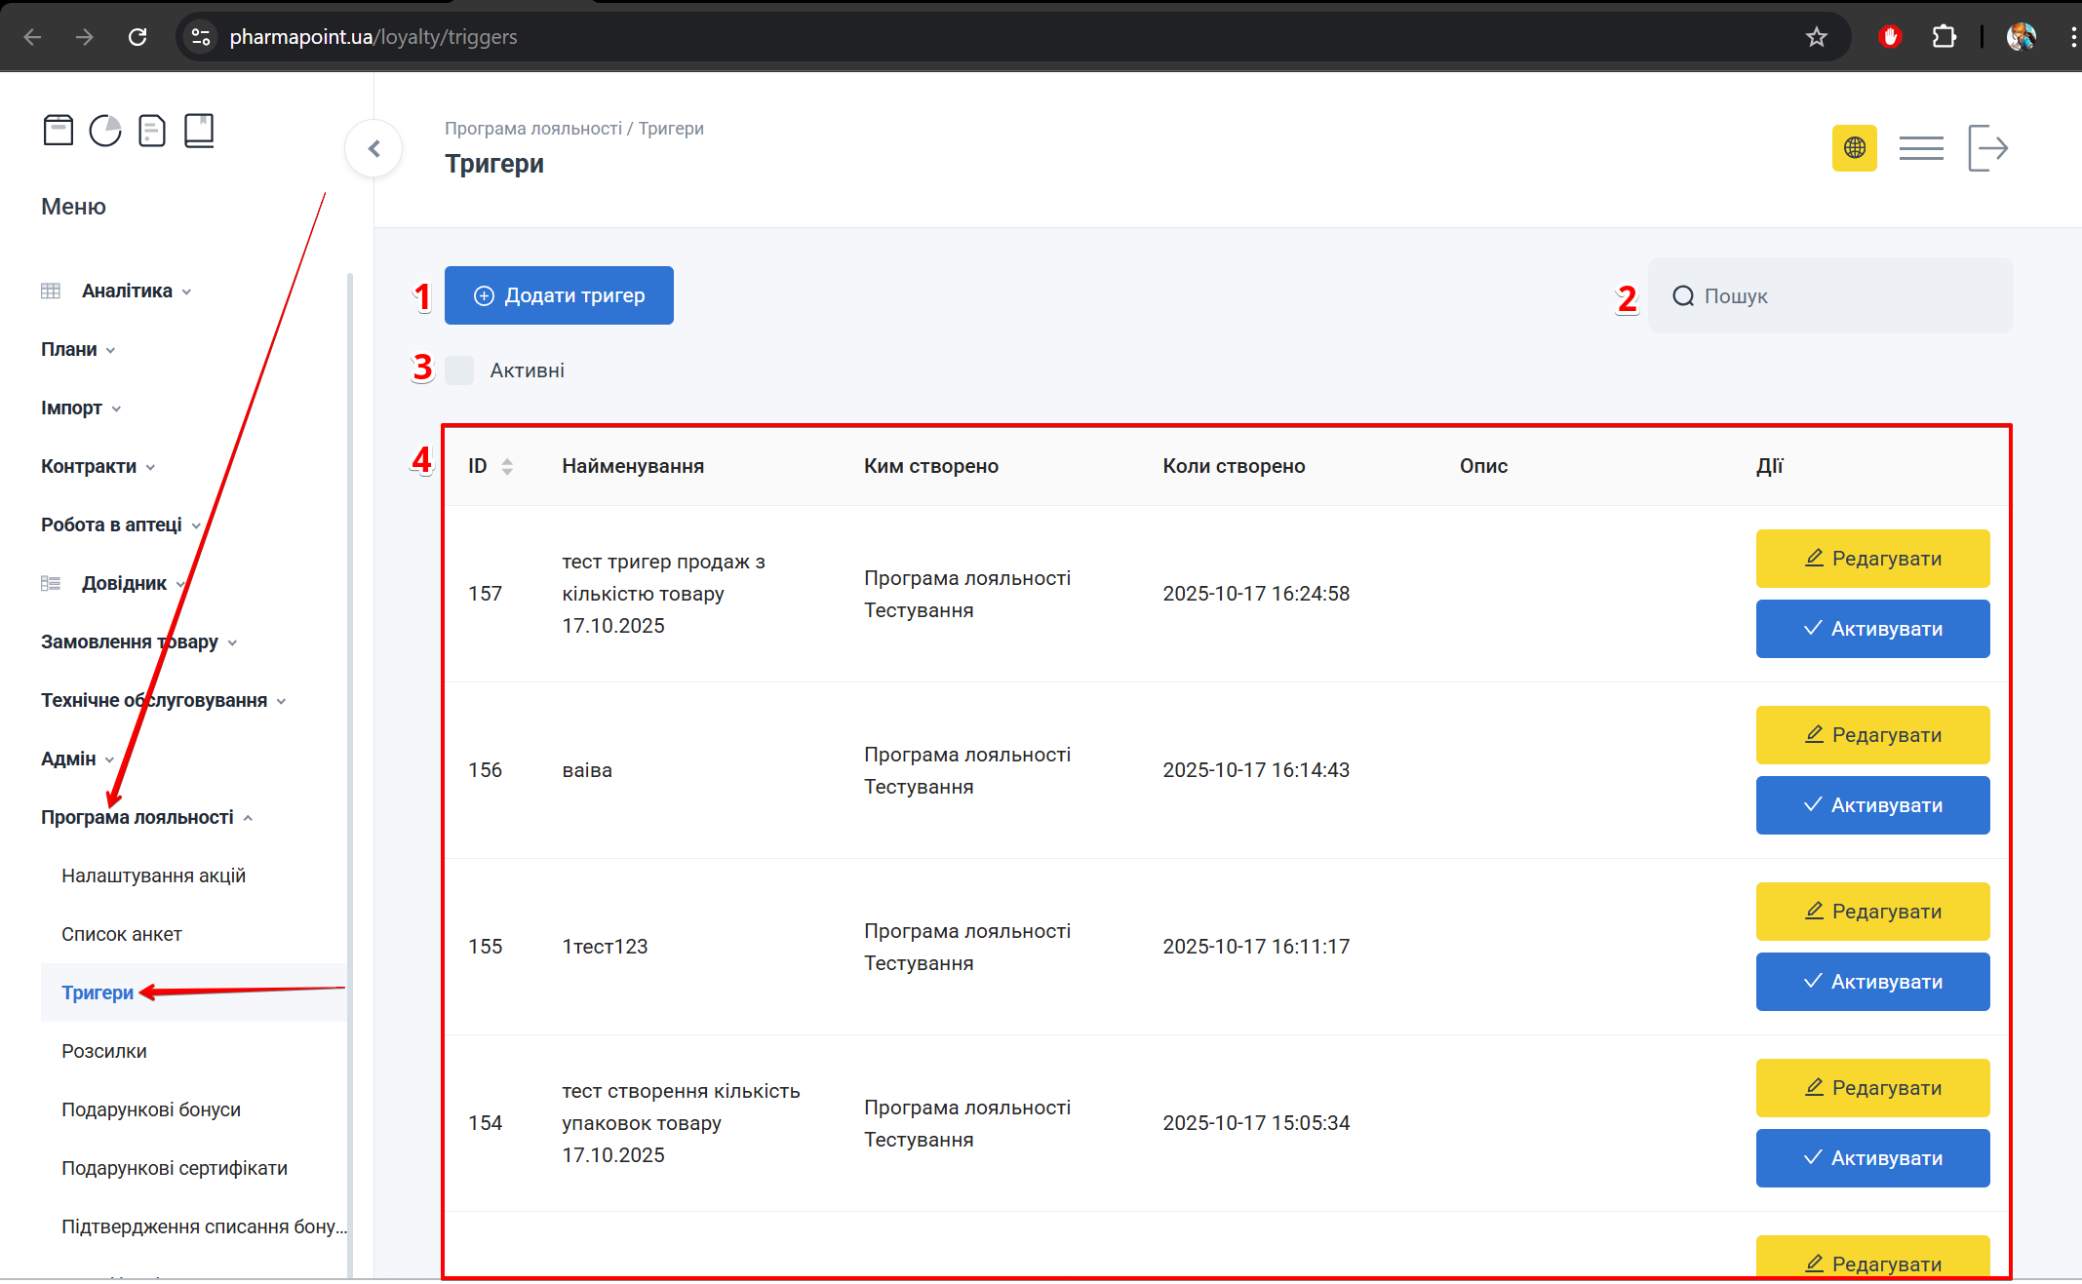Open the hamburger lines menu icon
Viewport: 2082px width, 1284px height.
[1920, 148]
